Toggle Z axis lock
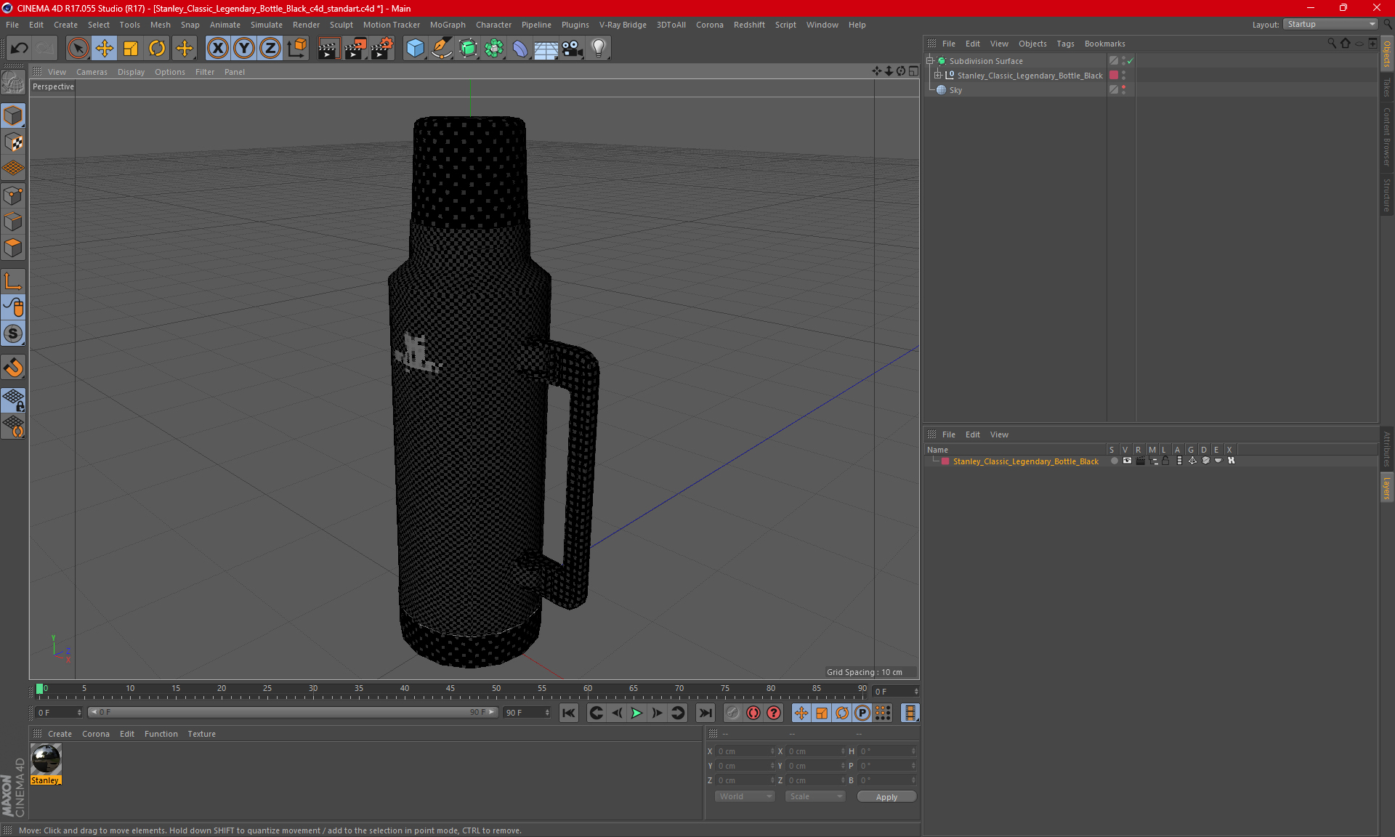Image resolution: width=1395 pixels, height=837 pixels. click(x=270, y=49)
